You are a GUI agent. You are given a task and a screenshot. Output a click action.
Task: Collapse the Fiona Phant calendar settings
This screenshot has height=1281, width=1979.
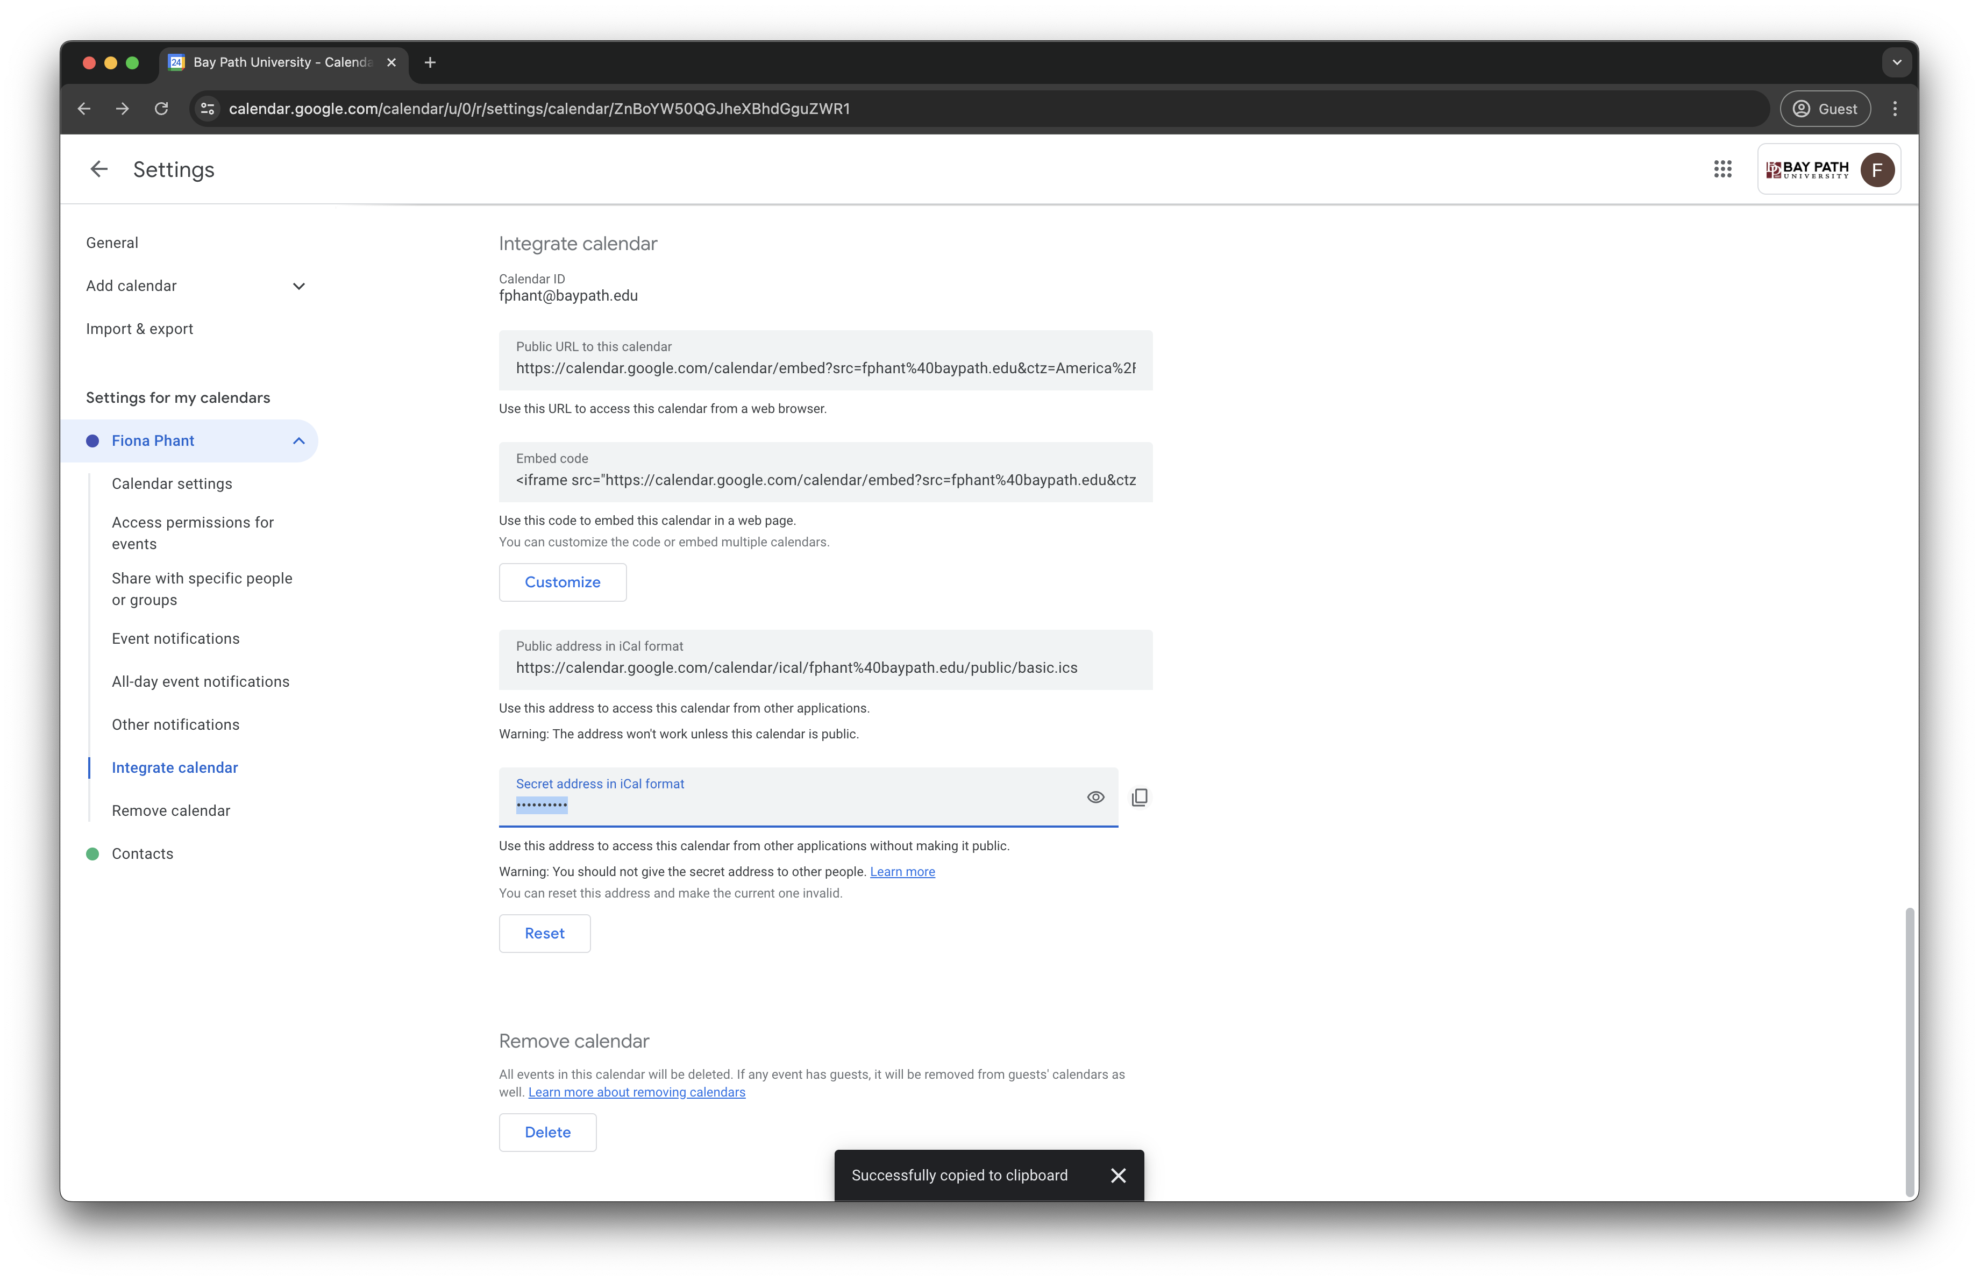[x=298, y=440]
